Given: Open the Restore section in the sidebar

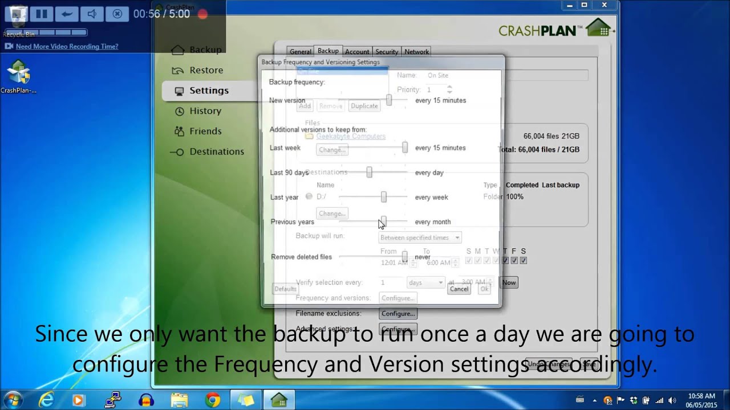Looking at the screenshot, I should point(198,70).
